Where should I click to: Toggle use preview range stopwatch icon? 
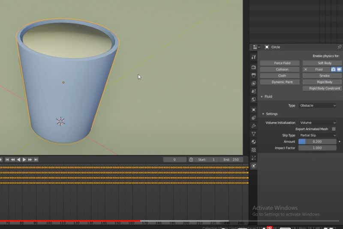click(191, 160)
